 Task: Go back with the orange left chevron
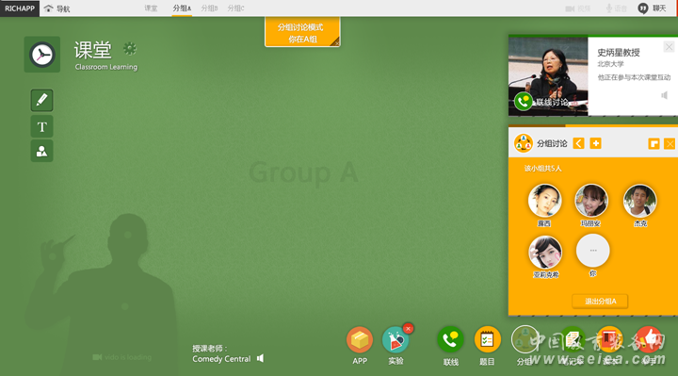tap(578, 143)
